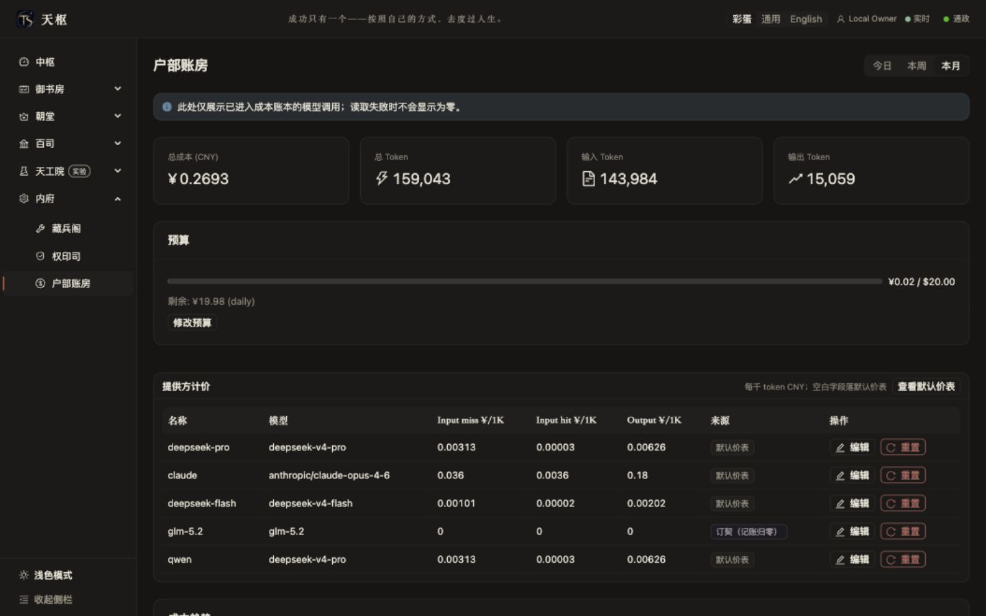Viewport: 986px width, 616px height.
Task: Click the 实验 badge beside 天工院
Action: pos(79,171)
